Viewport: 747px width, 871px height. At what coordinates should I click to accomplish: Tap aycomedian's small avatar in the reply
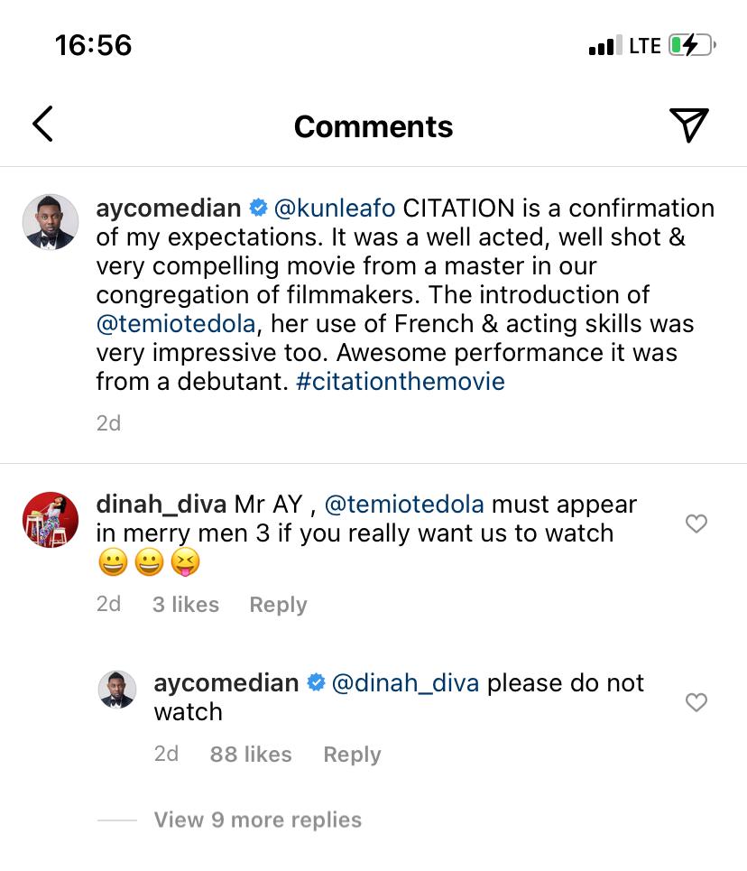(x=116, y=690)
